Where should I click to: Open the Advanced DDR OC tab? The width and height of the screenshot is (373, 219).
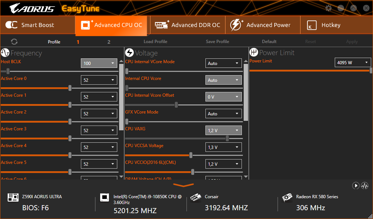coord(188,25)
